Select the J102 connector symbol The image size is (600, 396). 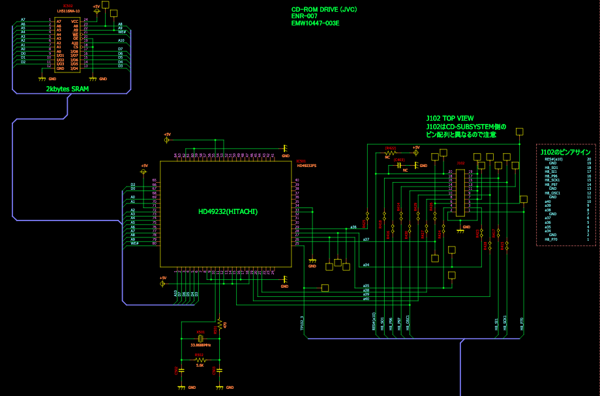(x=460, y=192)
